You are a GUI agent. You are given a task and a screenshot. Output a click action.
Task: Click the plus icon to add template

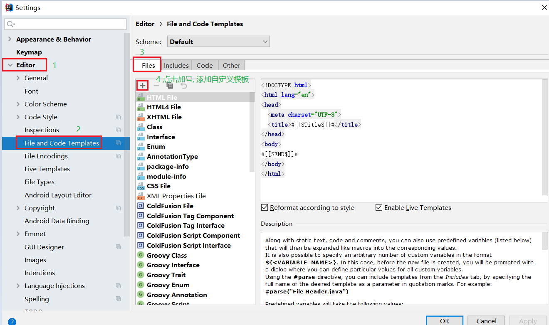tap(143, 86)
